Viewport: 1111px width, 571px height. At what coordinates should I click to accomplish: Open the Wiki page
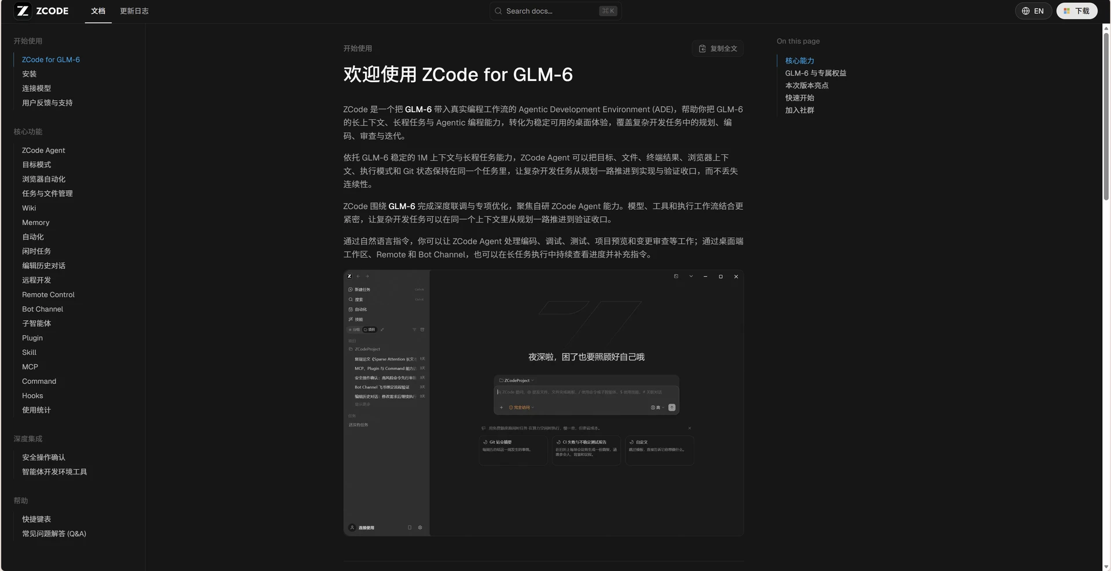(29, 208)
